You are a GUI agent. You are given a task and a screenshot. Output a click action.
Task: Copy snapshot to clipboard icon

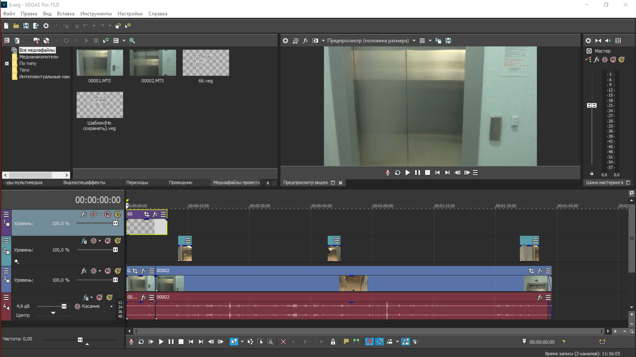coord(438,41)
